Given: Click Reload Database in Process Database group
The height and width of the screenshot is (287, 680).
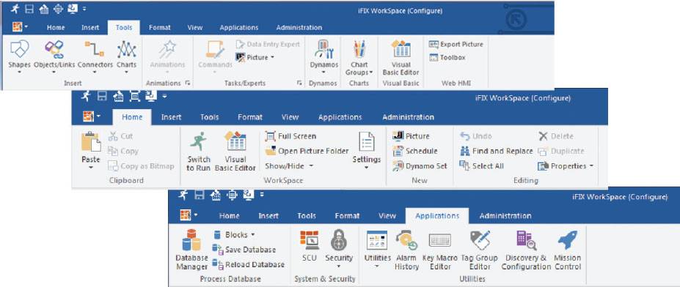Looking at the screenshot, I should 248,264.
